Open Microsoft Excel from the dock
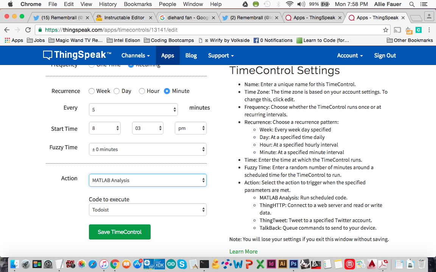The width and height of the screenshot is (436, 272). (x=260, y=264)
